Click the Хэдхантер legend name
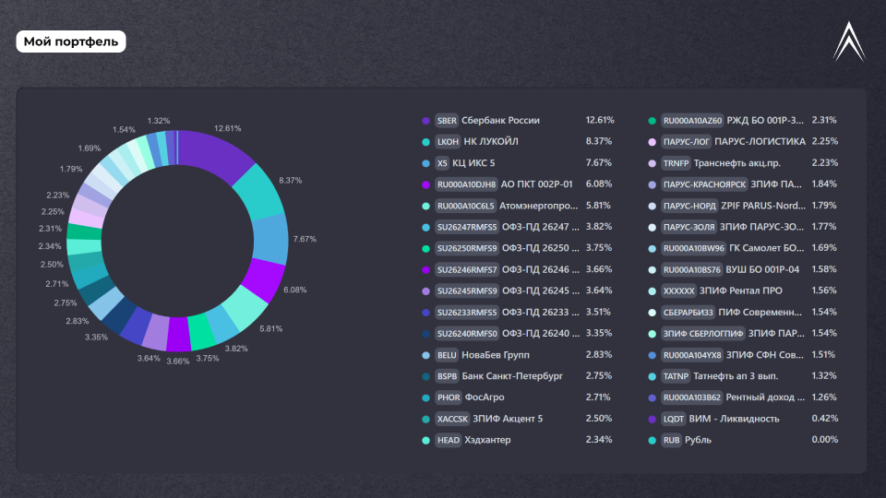This screenshot has width=886, height=498. (487, 441)
